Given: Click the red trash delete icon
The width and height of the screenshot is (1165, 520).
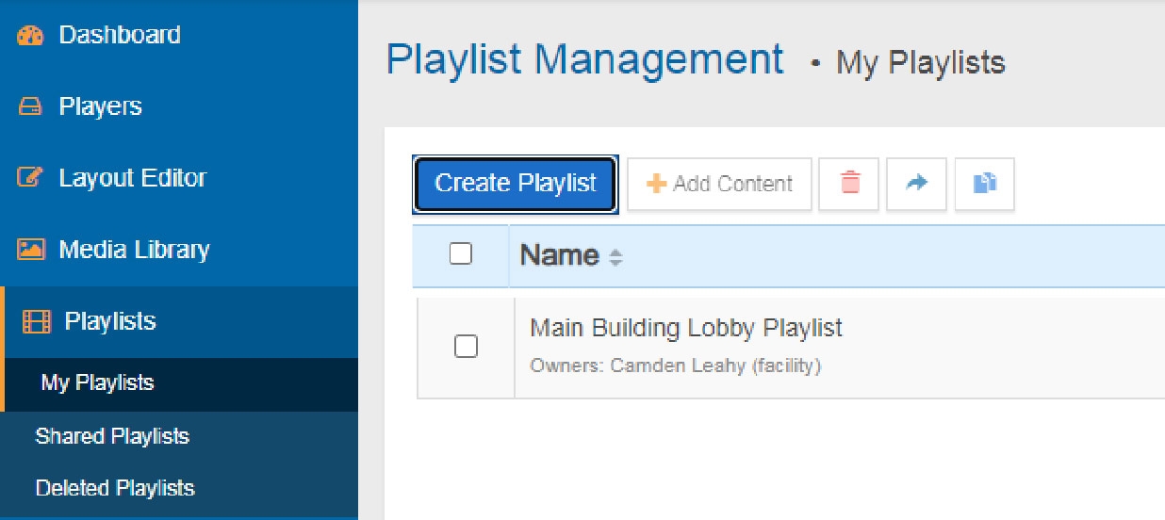Looking at the screenshot, I should point(849,184).
